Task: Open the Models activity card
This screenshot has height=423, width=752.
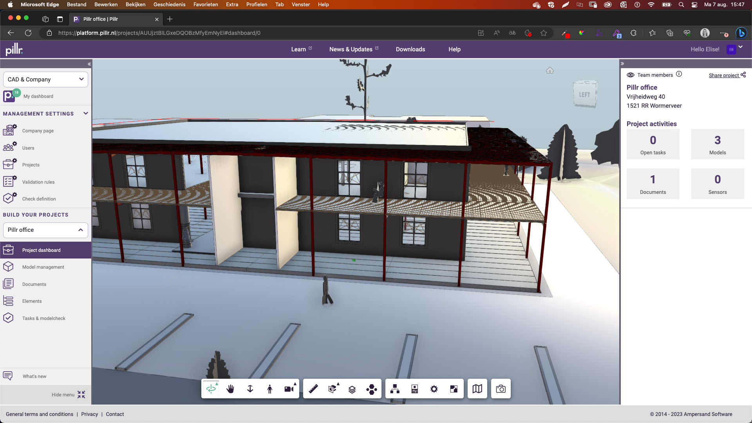Action: coord(718,144)
